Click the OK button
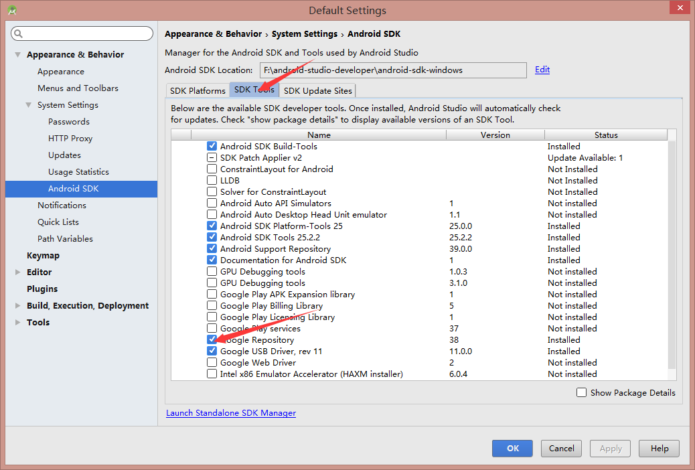The width and height of the screenshot is (695, 470). click(512, 449)
